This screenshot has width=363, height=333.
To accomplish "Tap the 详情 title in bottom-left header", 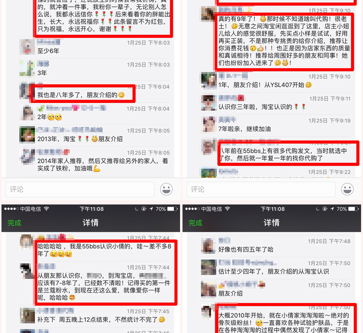I will point(91,223).
